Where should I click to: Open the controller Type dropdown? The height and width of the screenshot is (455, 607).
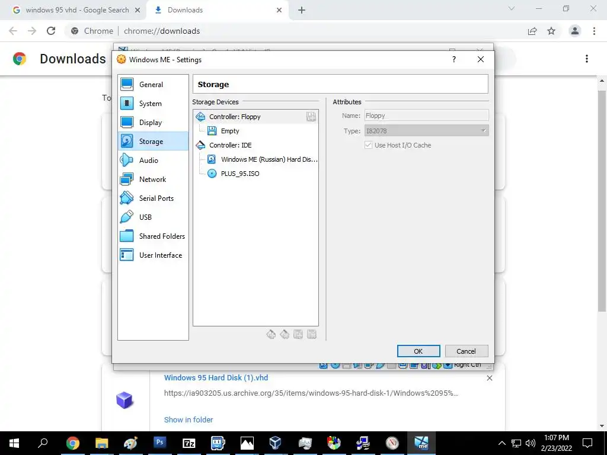pyautogui.click(x=426, y=131)
